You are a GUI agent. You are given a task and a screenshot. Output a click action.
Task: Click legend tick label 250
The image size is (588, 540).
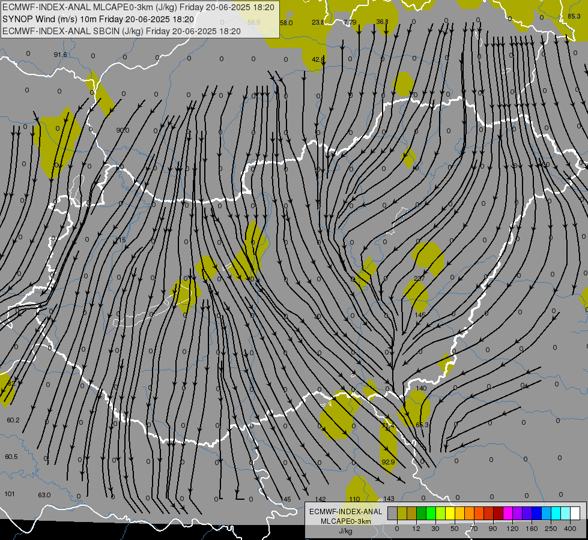tap(551, 529)
